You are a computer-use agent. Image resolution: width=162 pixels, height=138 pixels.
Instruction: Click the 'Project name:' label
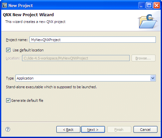pyautogui.click(x=17, y=40)
